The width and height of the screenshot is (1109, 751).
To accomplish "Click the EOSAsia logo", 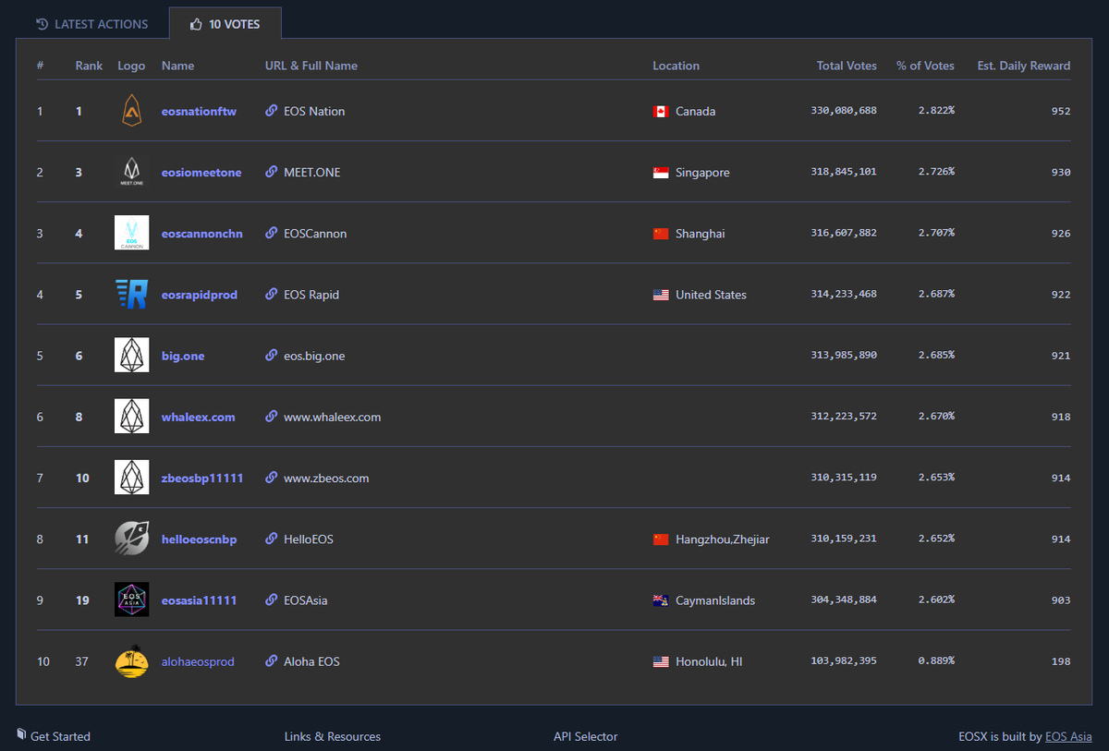I will point(131,600).
